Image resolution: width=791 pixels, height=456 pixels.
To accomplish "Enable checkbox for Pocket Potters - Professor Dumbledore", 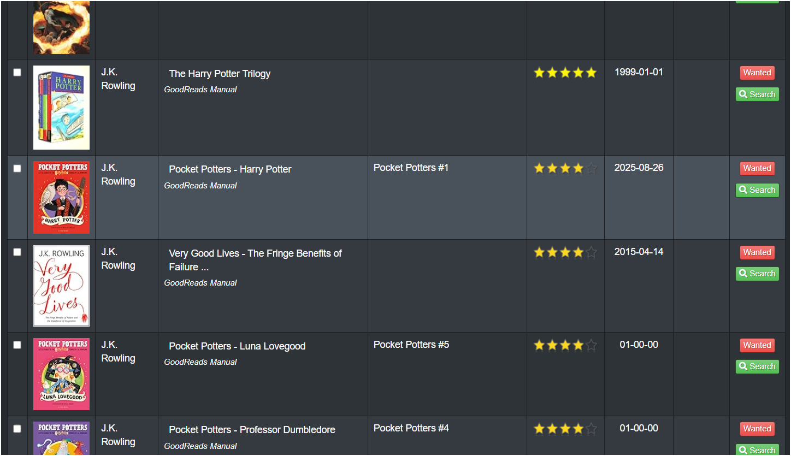I will [x=17, y=429].
